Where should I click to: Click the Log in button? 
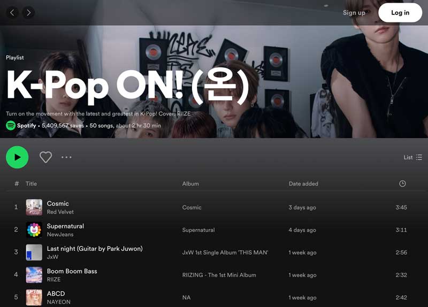tap(400, 12)
